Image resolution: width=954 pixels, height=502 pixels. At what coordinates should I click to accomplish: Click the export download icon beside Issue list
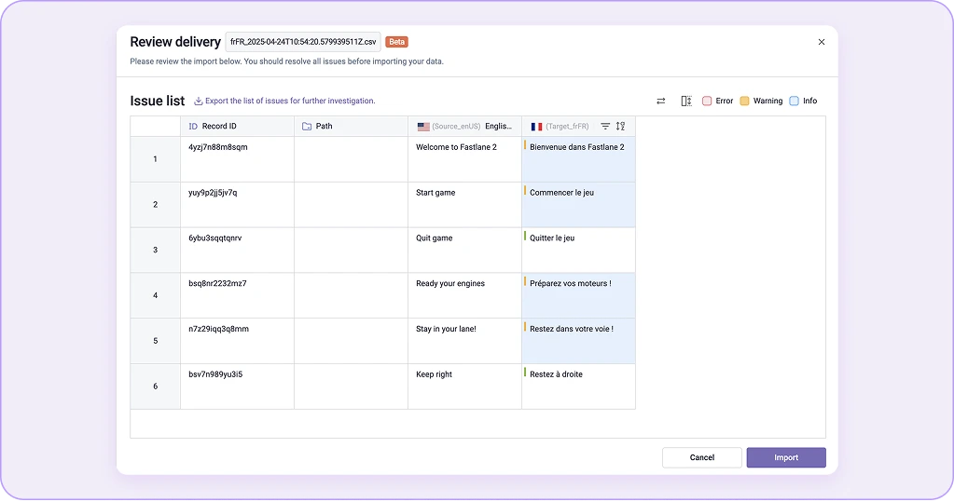click(x=199, y=101)
